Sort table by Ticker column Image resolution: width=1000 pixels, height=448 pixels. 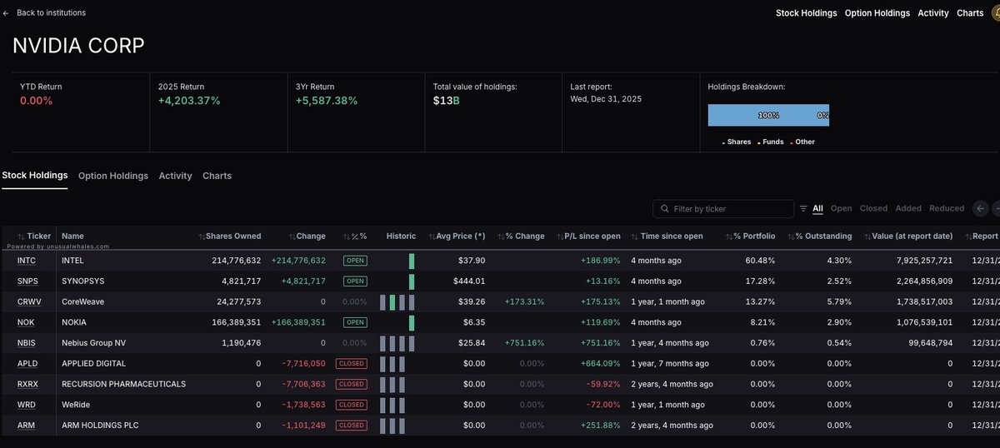[x=33, y=236]
